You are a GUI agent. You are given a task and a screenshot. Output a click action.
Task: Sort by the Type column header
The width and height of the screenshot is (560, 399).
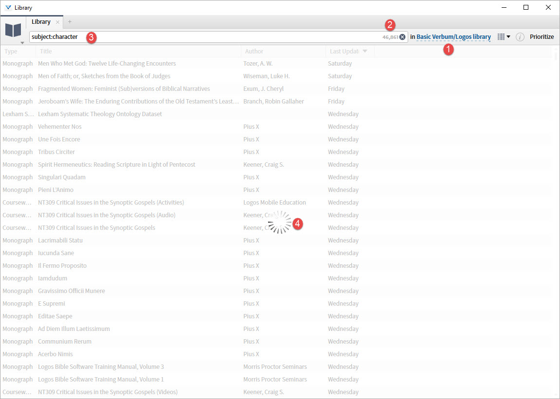[x=11, y=52]
